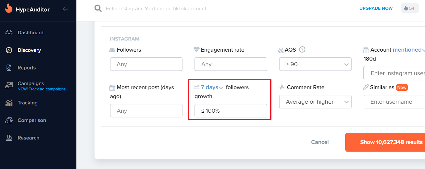Click the search magnifier icon

tap(98, 8)
